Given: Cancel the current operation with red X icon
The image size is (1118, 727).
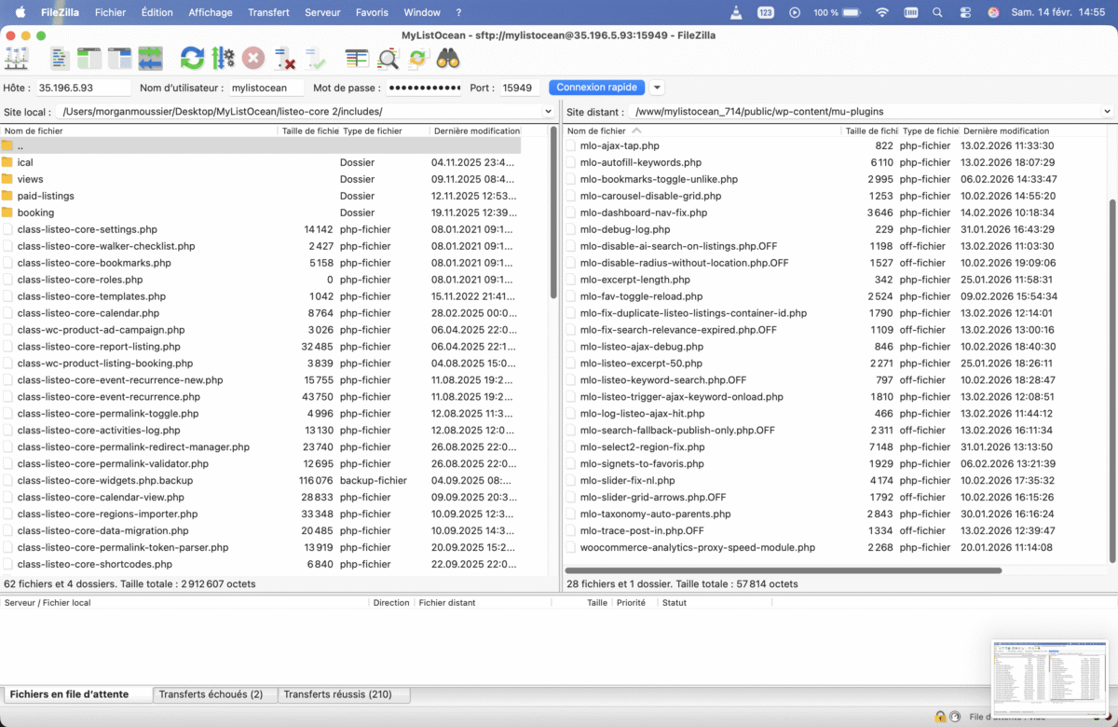Looking at the screenshot, I should coord(253,59).
